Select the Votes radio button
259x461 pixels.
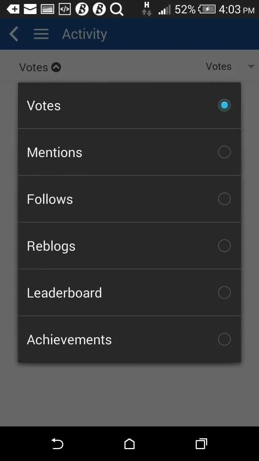(224, 105)
